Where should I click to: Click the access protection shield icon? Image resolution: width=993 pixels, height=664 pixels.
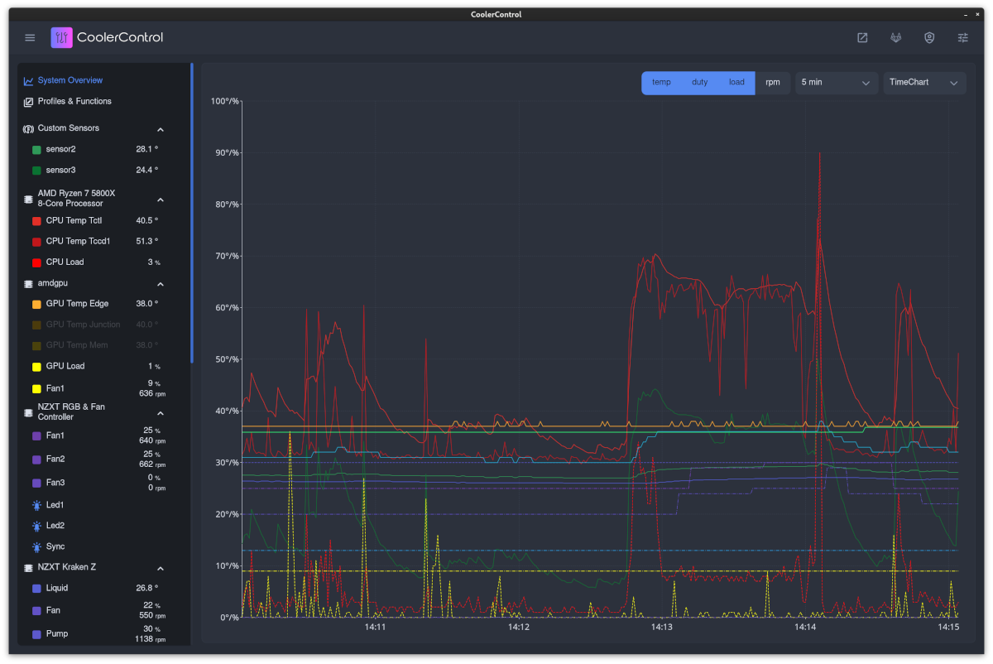929,37
